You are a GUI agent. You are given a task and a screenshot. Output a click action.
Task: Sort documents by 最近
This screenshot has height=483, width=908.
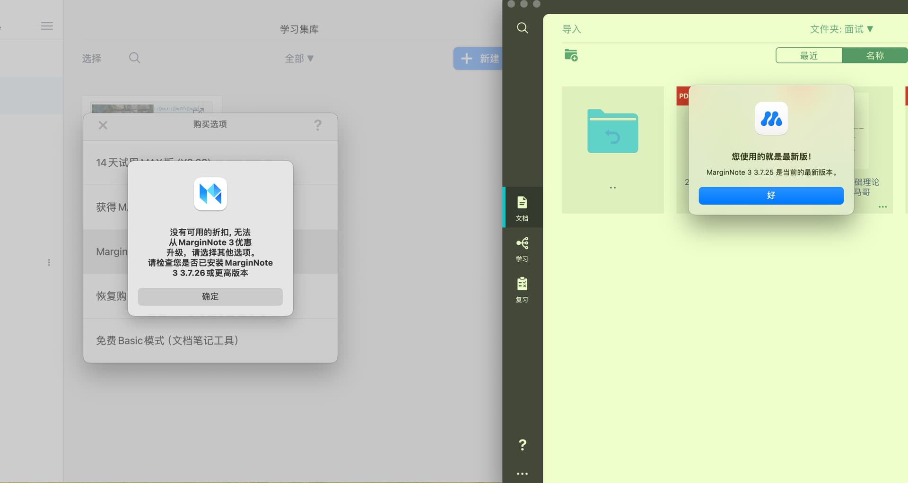click(x=809, y=55)
